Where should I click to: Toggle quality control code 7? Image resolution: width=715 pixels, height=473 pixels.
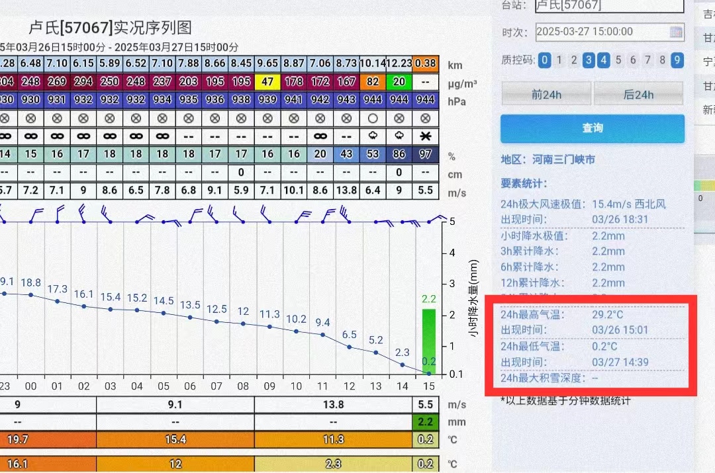tap(647, 60)
